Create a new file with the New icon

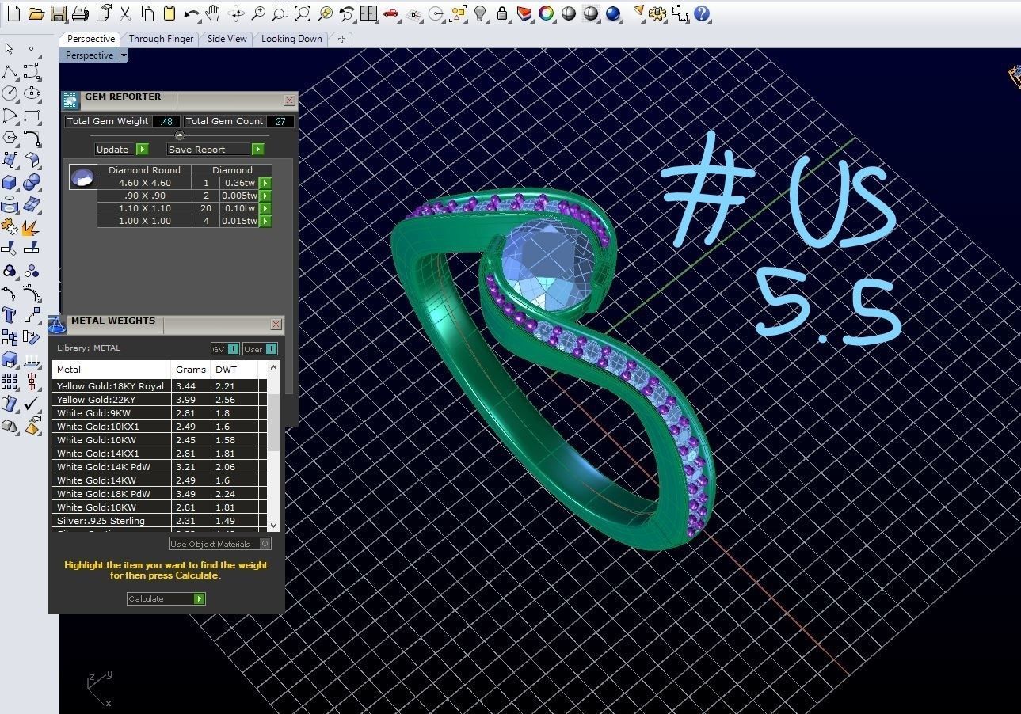coord(13,13)
